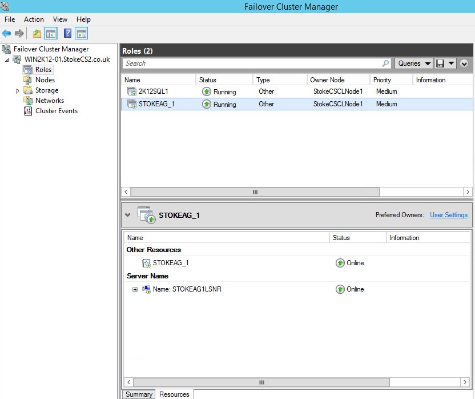Click the blue Help question mark icon

[67, 34]
